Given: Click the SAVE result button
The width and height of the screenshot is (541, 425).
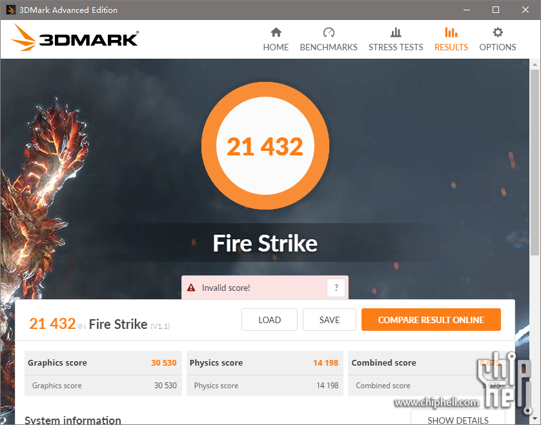Looking at the screenshot, I should point(329,319).
